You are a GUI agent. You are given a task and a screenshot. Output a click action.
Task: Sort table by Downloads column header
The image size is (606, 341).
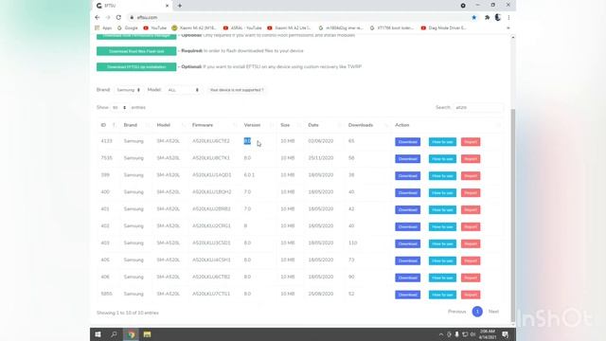tap(367, 125)
